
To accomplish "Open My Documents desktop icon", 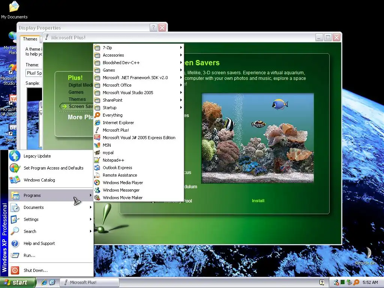I will pyautogui.click(x=14, y=10).
